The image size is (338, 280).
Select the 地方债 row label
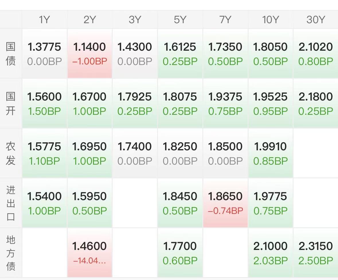pyautogui.click(x=11, y=253)
